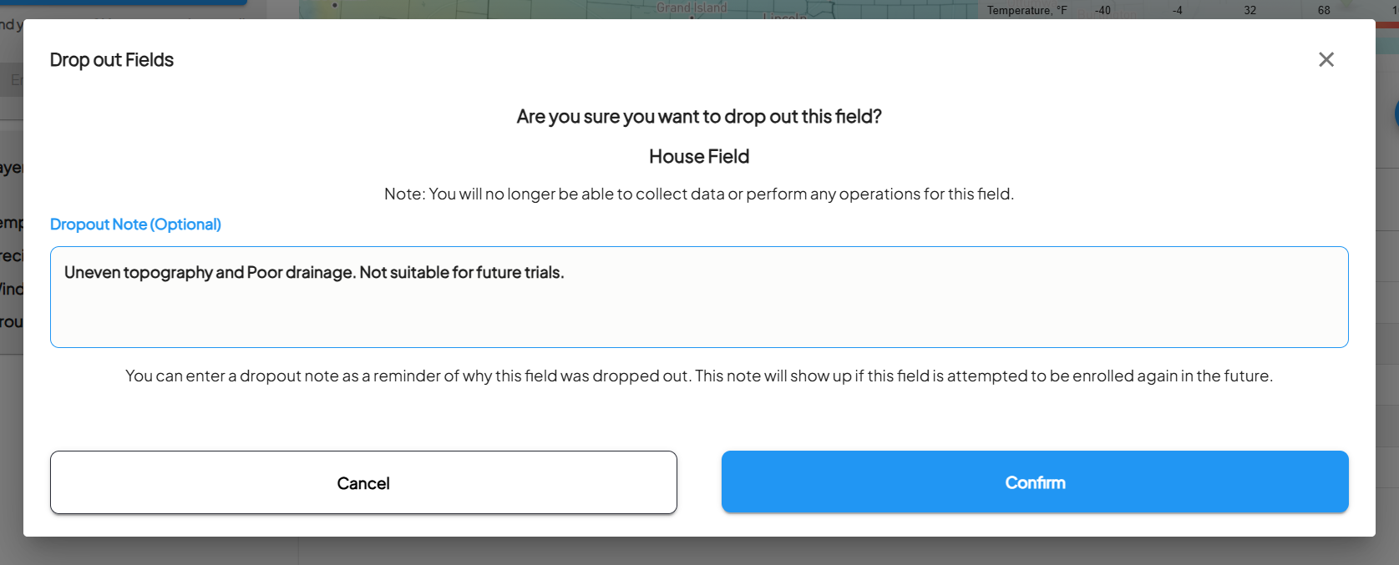Confirm dropping out the field

tap(1034, 482)
